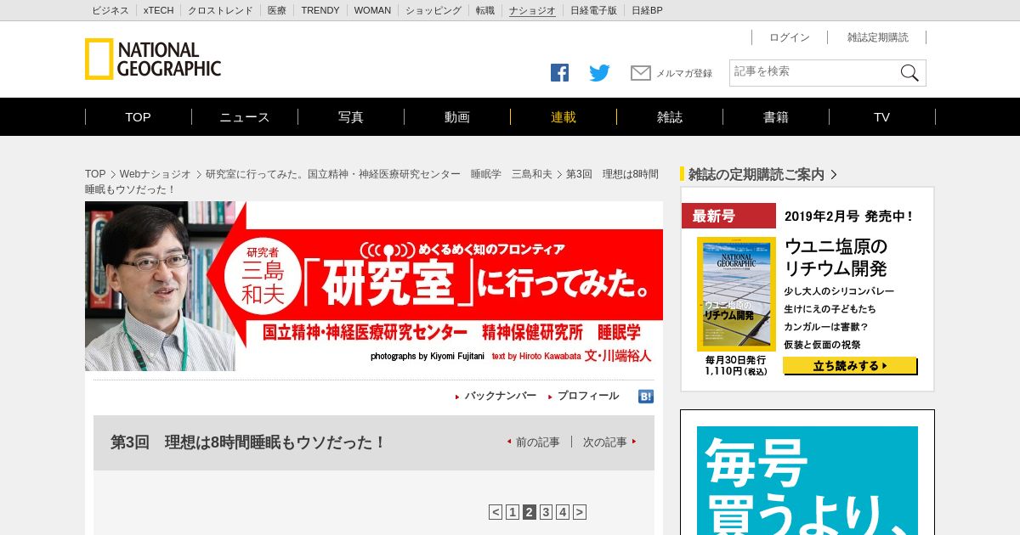The image size is (1020, 535).
Task: Go to 前の記事
Action: (x=537, y=442)
